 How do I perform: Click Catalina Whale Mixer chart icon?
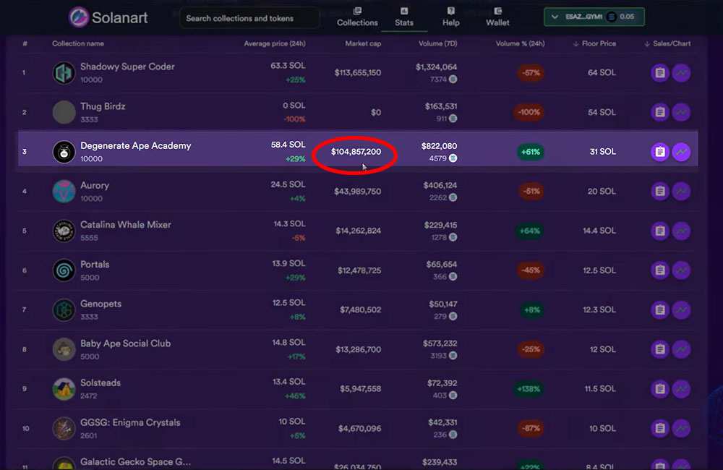pyautogui.click(x=681, y=231)
